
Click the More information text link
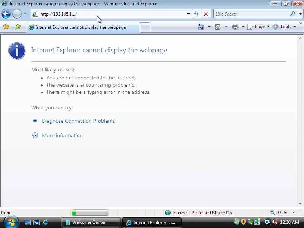[x=62, y=135]
